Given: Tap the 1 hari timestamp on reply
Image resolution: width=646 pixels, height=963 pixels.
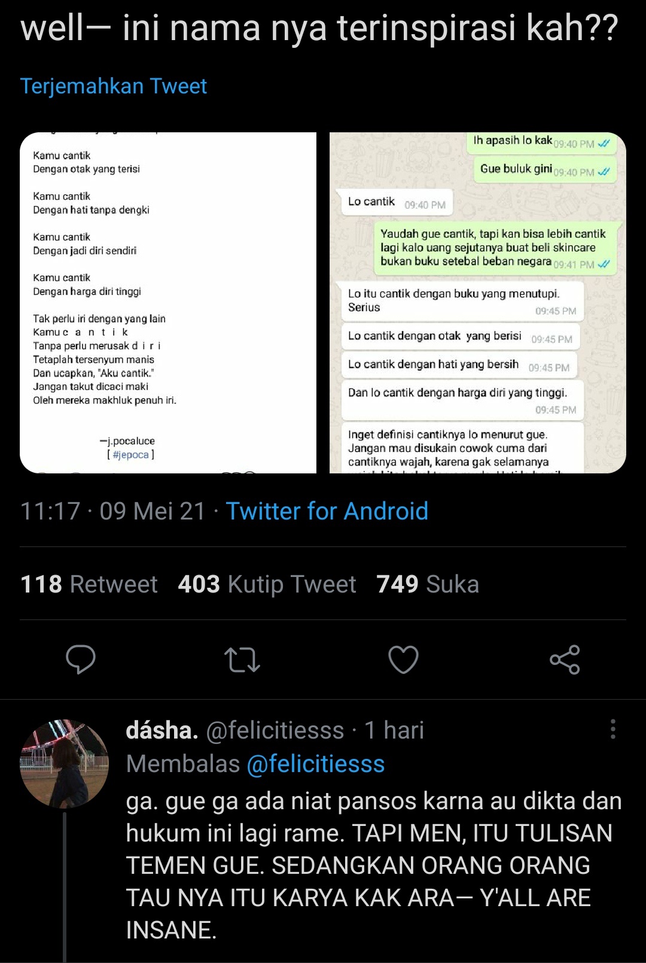Looking at the screenshot, I should coord(394,730).
